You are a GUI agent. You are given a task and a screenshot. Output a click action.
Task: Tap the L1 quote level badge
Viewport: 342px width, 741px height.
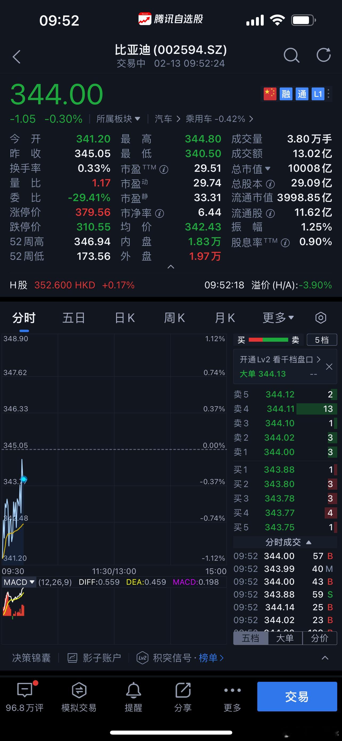click(318, 94)
